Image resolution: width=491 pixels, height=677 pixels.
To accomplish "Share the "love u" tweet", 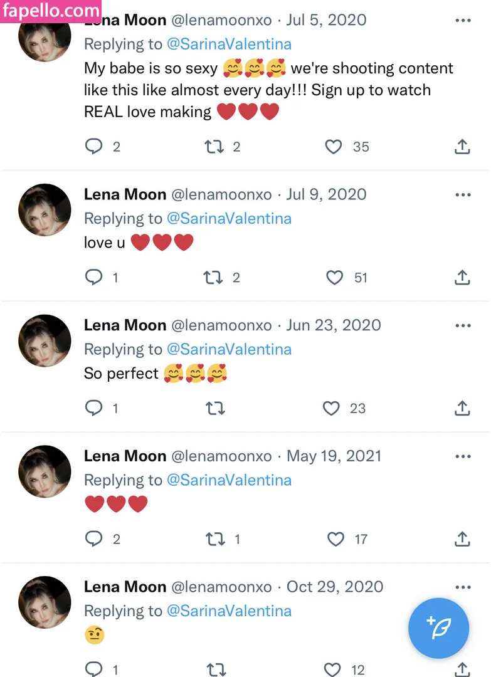I will [x=462, y=277].
